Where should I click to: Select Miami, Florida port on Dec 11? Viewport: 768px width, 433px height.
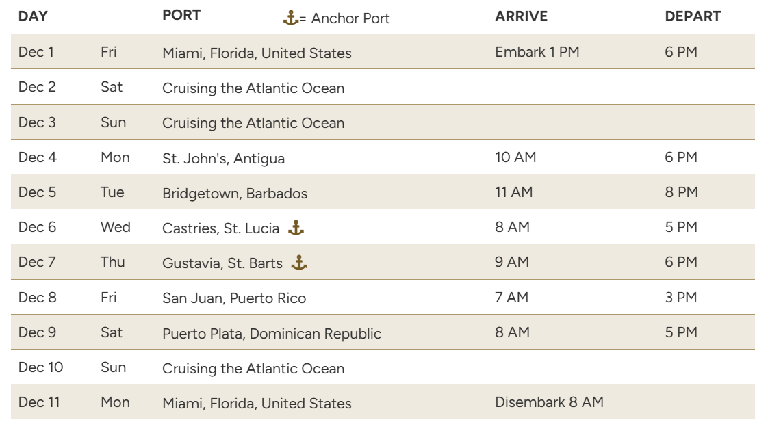point(257,403)
